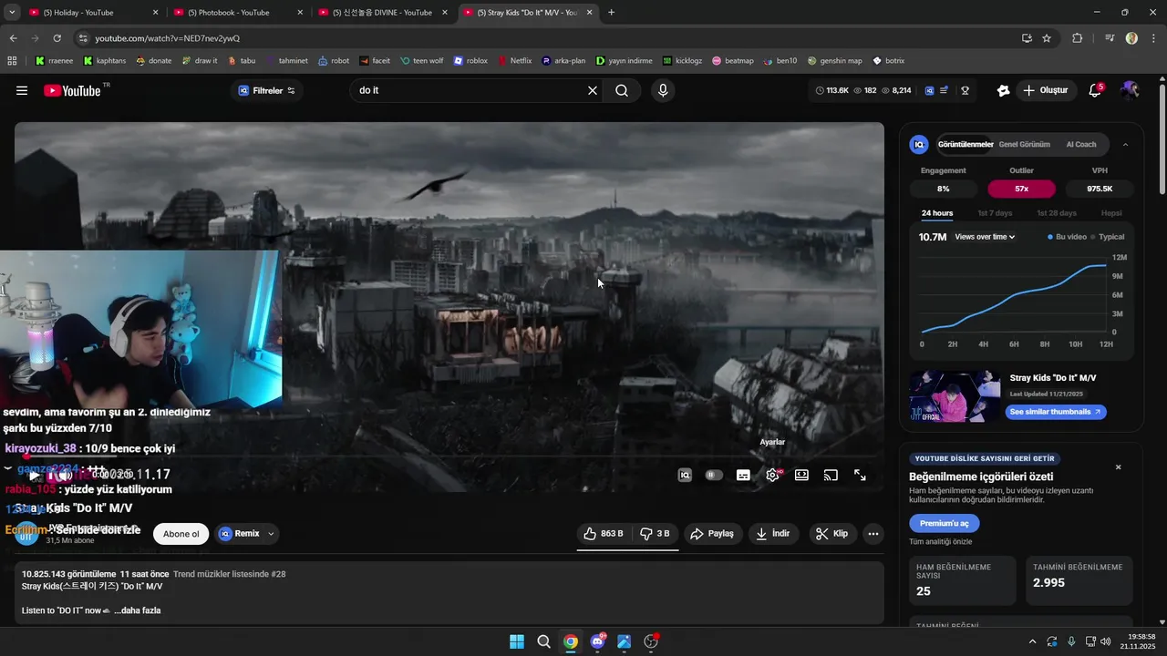The image size is (1167, 656).
Task: Open player settings (Ayarlar) gear
Action: click(x=772, y=475)
